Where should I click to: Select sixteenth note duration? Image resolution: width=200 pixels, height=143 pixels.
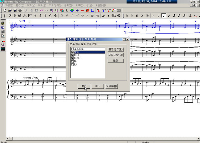[174, 16]
